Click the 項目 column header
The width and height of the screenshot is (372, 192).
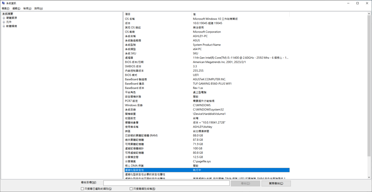coord(128,14)
